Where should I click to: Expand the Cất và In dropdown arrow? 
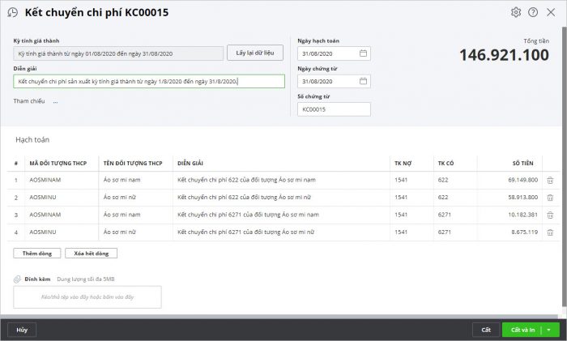point(550,330)
